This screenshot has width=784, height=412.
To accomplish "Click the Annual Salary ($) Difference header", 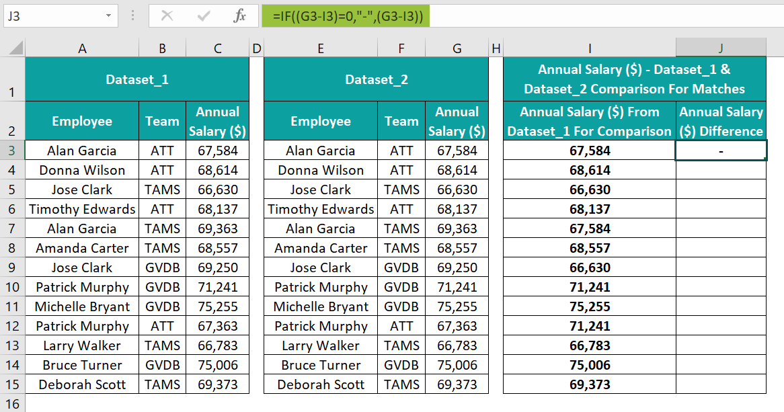I will pos(721,121).
